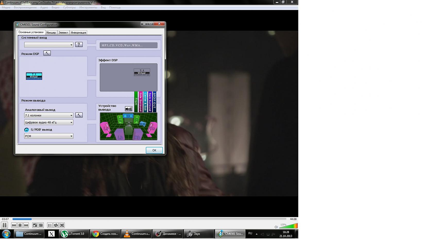Screen dimensions: 425x241
Task: Expand the Системный вход dropdown
Action: [49, 45]
